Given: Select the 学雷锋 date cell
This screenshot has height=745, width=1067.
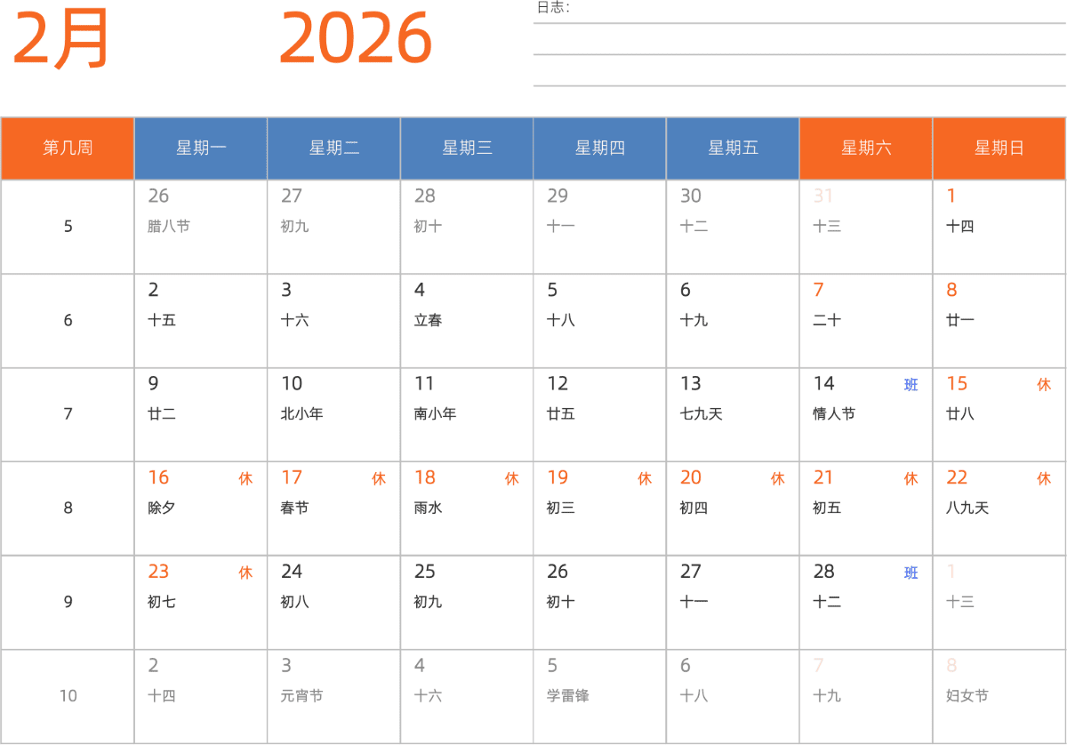Looking at the screenshot, I should pos(600,697).
